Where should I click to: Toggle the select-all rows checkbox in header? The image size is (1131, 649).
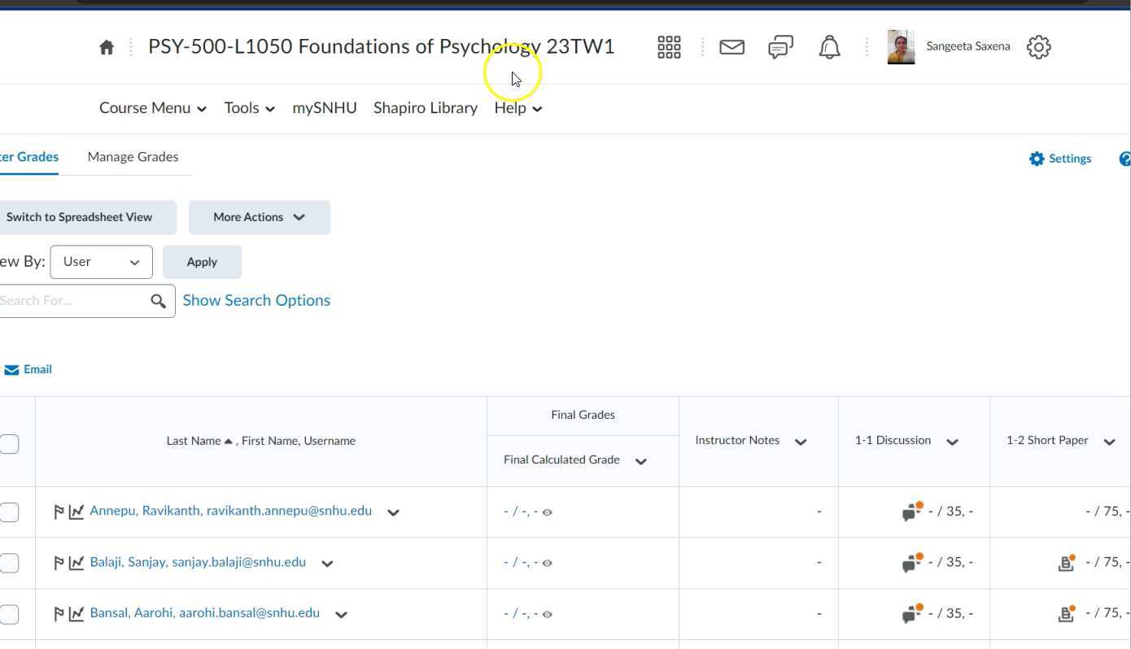click(x=9, y=444)
